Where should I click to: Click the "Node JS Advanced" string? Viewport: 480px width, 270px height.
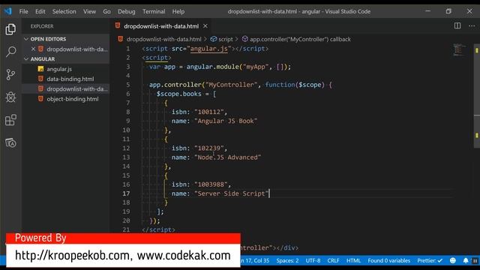tap(228, 157)
